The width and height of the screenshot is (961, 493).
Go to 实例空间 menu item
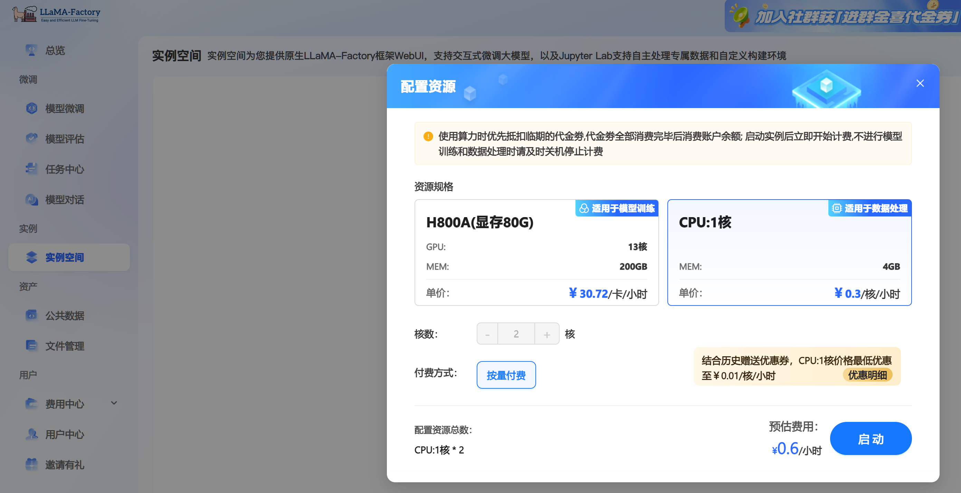(x=65, y=257)
